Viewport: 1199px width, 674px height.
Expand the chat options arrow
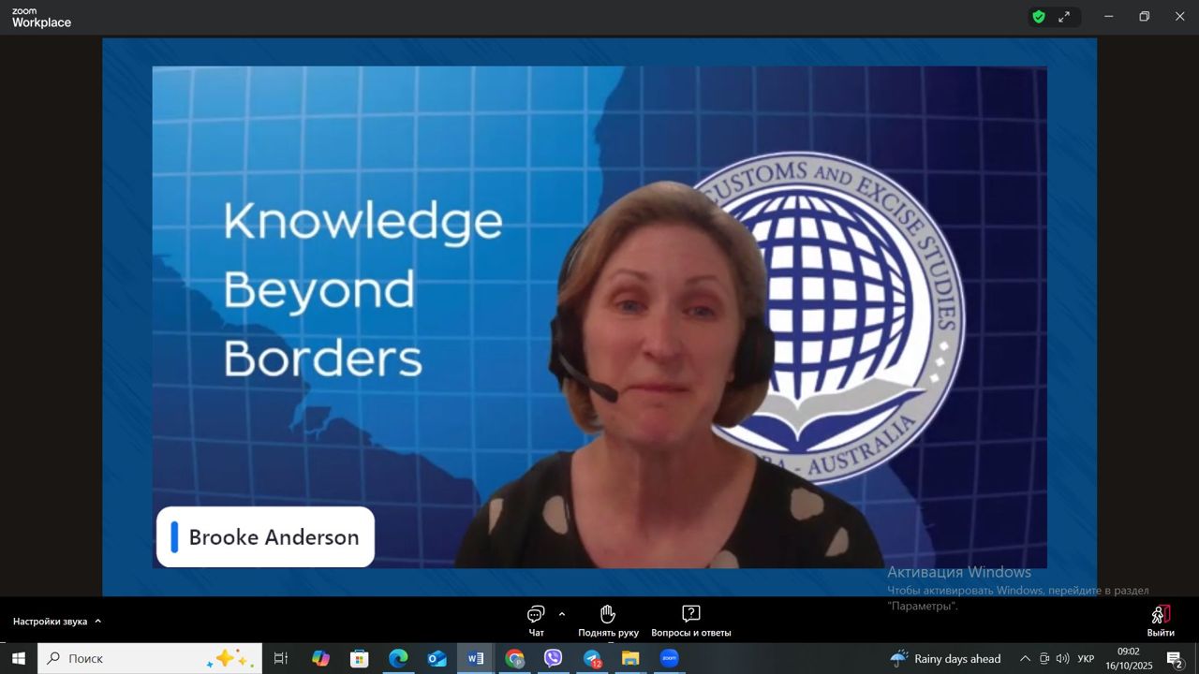562,615
